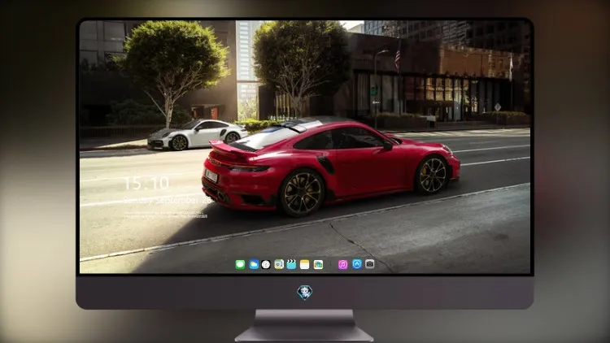The height and width of the screenshot is (343, 610).
Task: Click the Sunday September 26 date text
Action: click(x=168, y=200)
